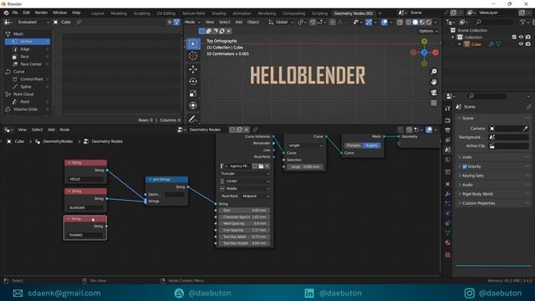Viewport: 535px width, 301px height.
Task: Click the email envelope icon in banner
Action: pyautogui.click(x=18, y=293)
